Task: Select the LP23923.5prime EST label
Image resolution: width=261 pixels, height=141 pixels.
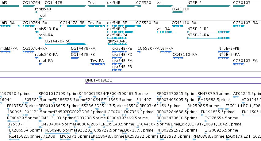Action: point(175,136)
